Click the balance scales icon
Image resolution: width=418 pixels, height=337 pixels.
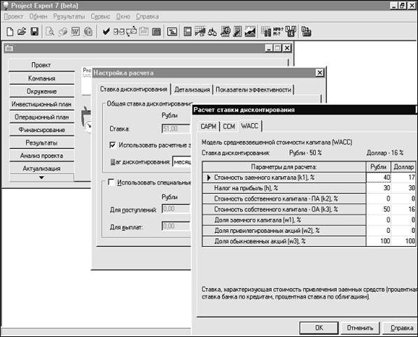212,31
